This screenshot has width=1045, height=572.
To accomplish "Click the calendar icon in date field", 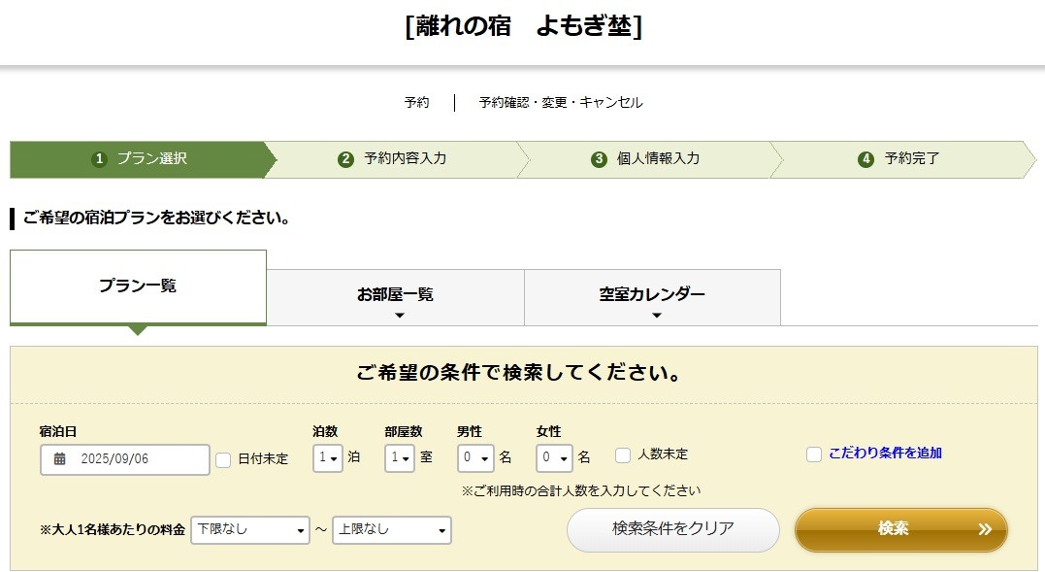I will (60, 459).
